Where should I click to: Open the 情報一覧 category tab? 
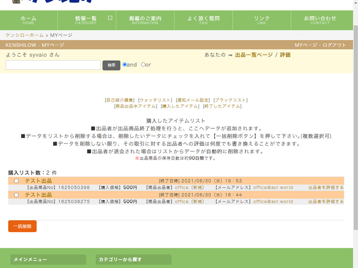(86, 20)
